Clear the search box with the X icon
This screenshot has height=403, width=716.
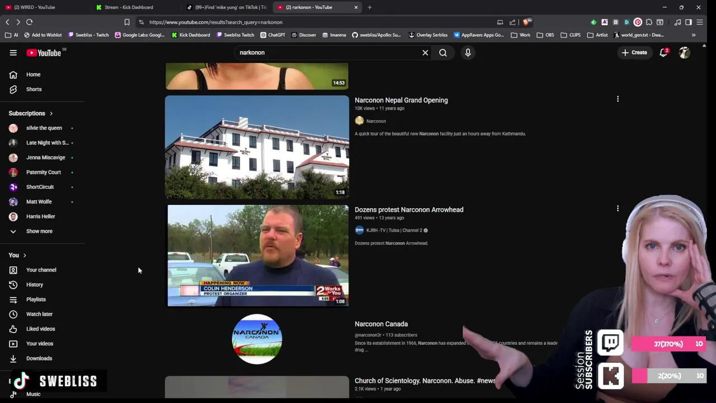[x=425, y=53]
